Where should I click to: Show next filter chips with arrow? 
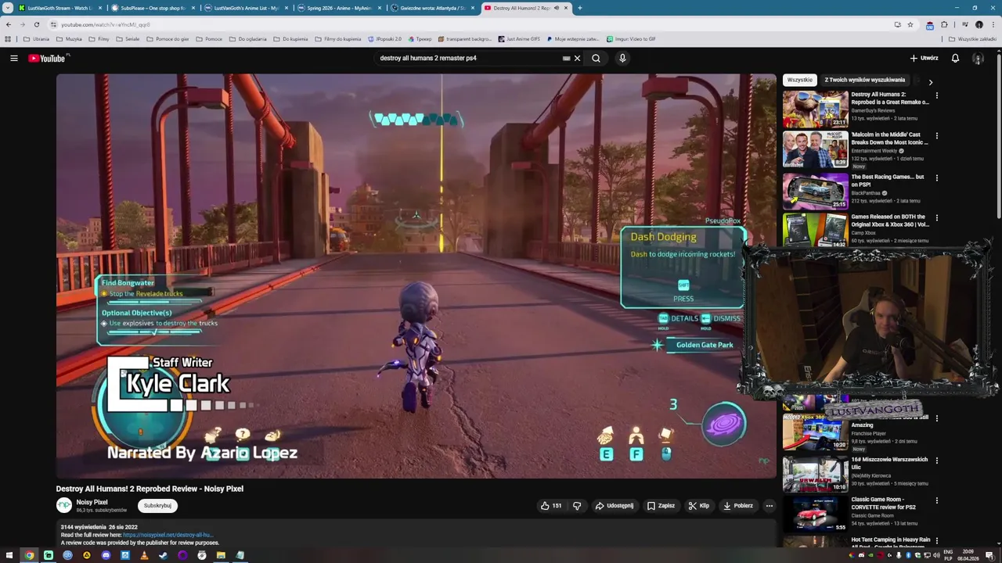tap(930, 81)
